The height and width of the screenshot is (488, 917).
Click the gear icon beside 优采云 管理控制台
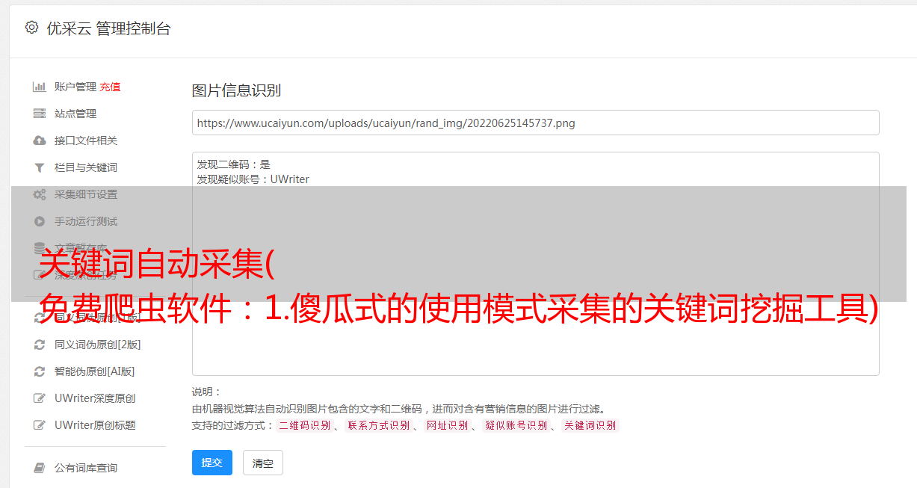tap(31, 28)
